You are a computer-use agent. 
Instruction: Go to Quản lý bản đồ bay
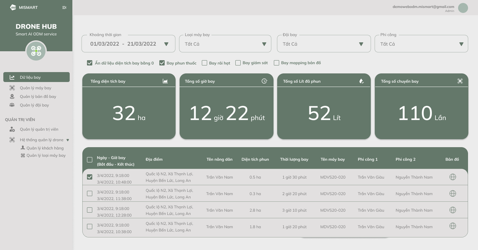click(38, 96)
